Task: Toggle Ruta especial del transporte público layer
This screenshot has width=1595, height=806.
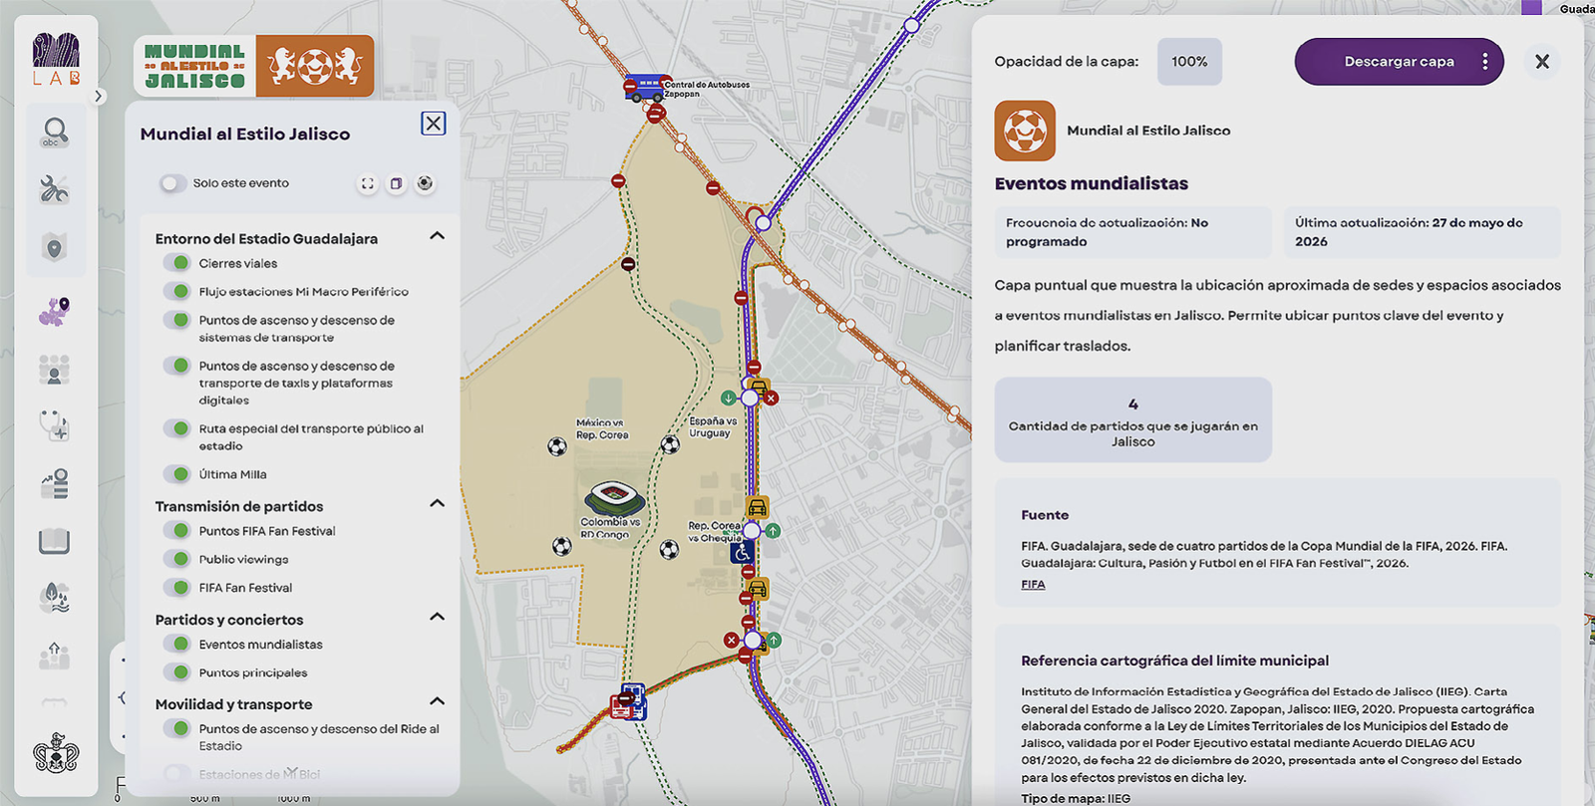Action: (177, 428)
